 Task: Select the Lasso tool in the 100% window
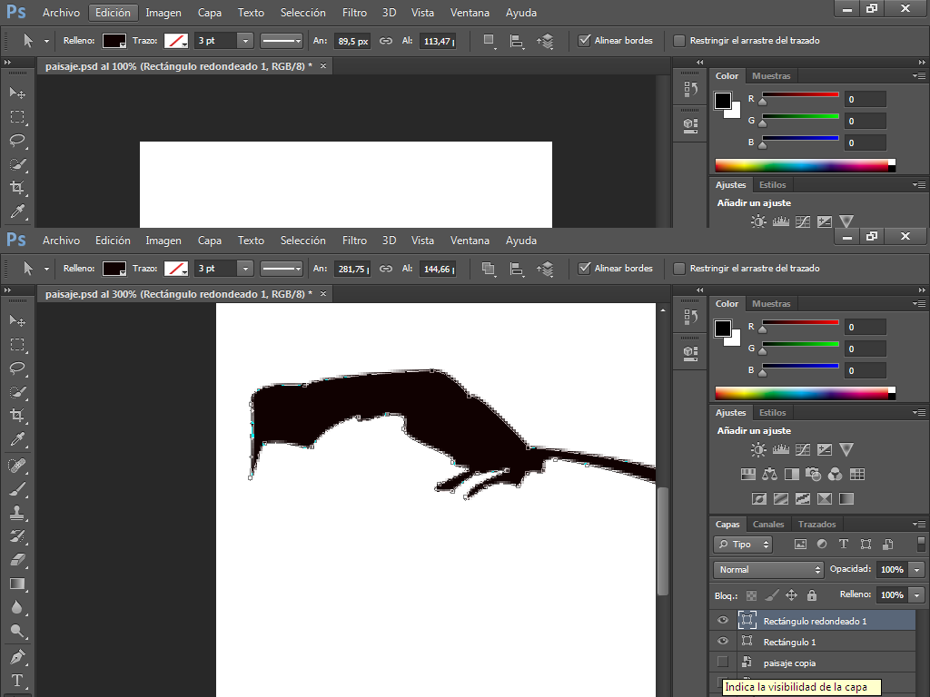click(x=17, y=141)
